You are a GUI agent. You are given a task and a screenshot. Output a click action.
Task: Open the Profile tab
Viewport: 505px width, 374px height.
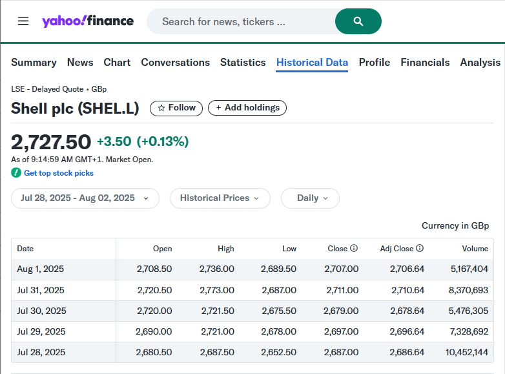[375, 62]
